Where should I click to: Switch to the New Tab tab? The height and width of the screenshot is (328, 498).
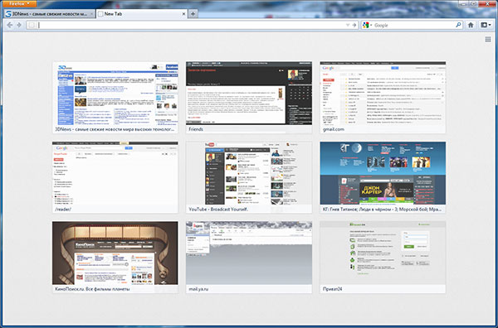click(142, 14)
